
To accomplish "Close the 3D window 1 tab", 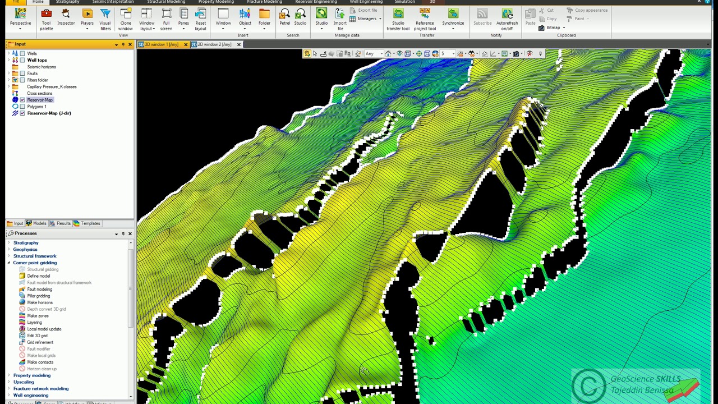I will (x=186, y=44).
